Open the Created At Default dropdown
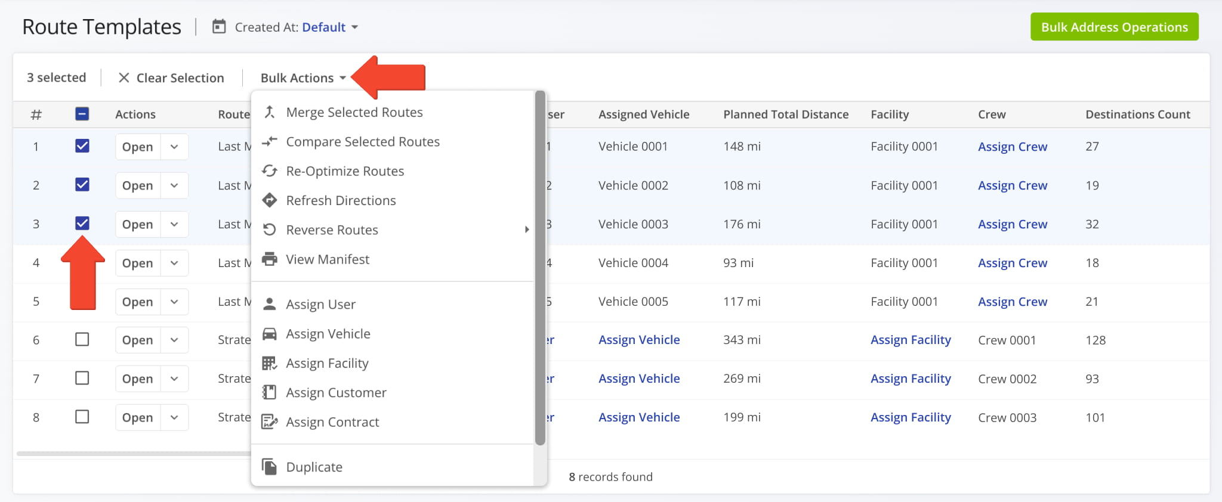 (330, 27)
